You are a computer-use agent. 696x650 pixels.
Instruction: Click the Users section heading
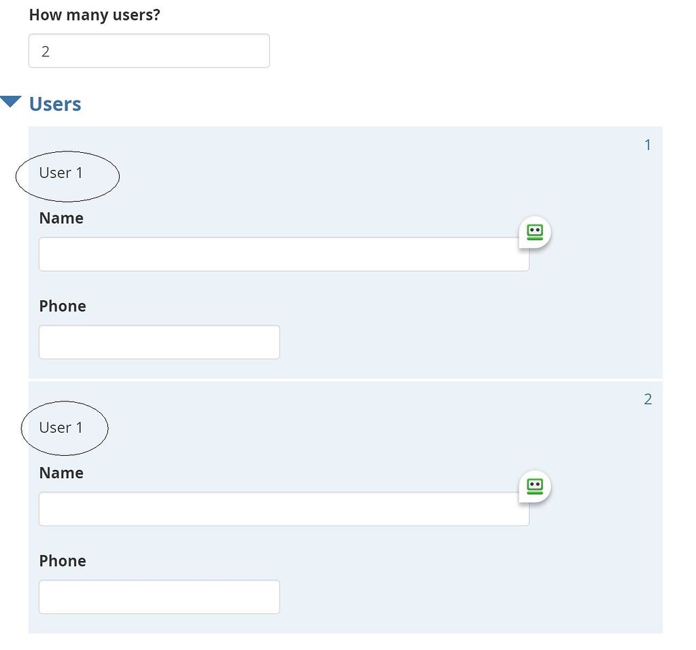tap(54, 104)
